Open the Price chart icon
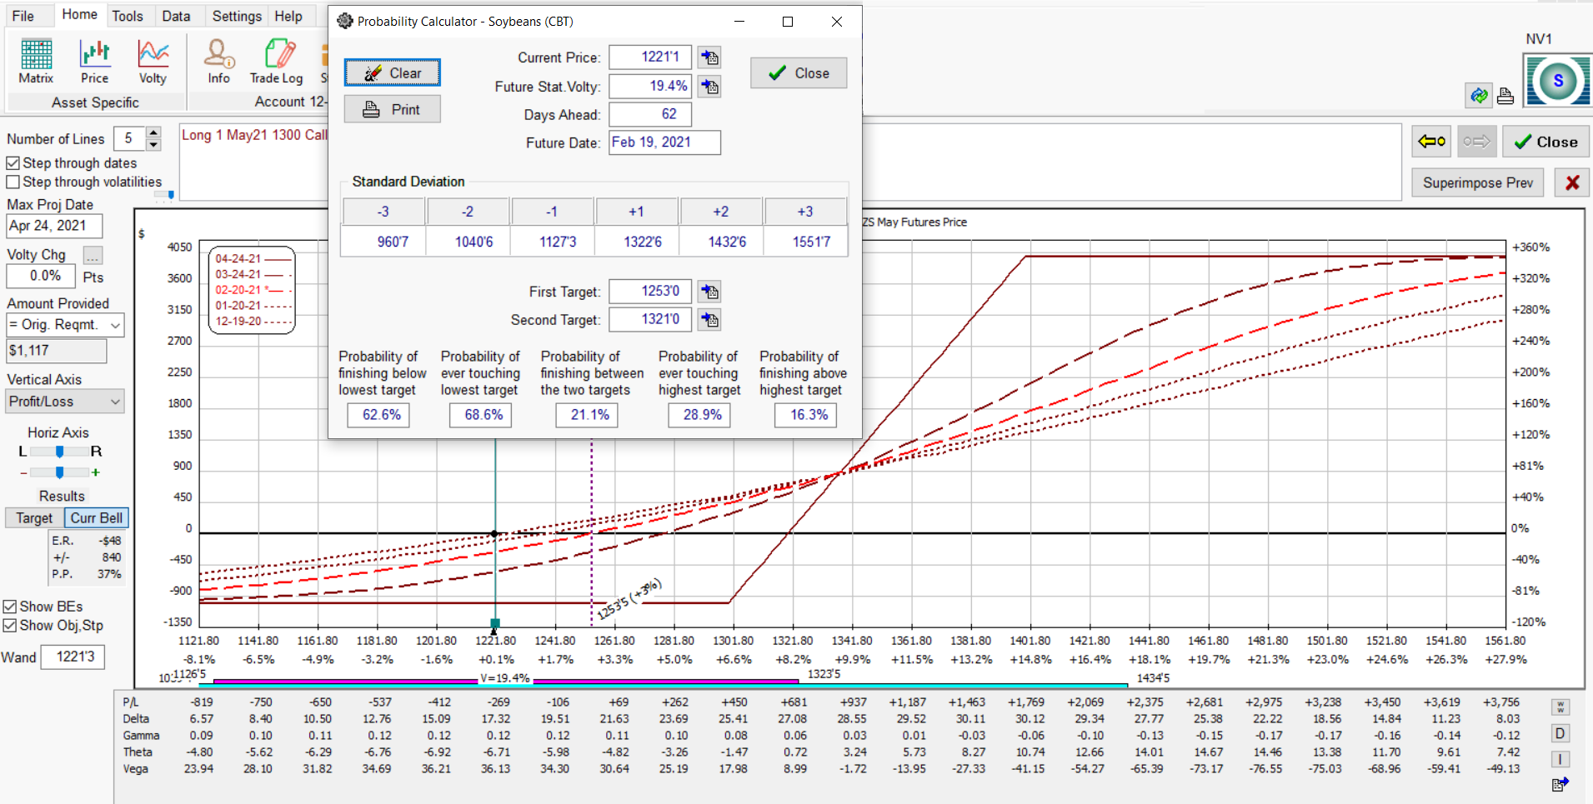The image size is (1593, 804). (94, 62)
